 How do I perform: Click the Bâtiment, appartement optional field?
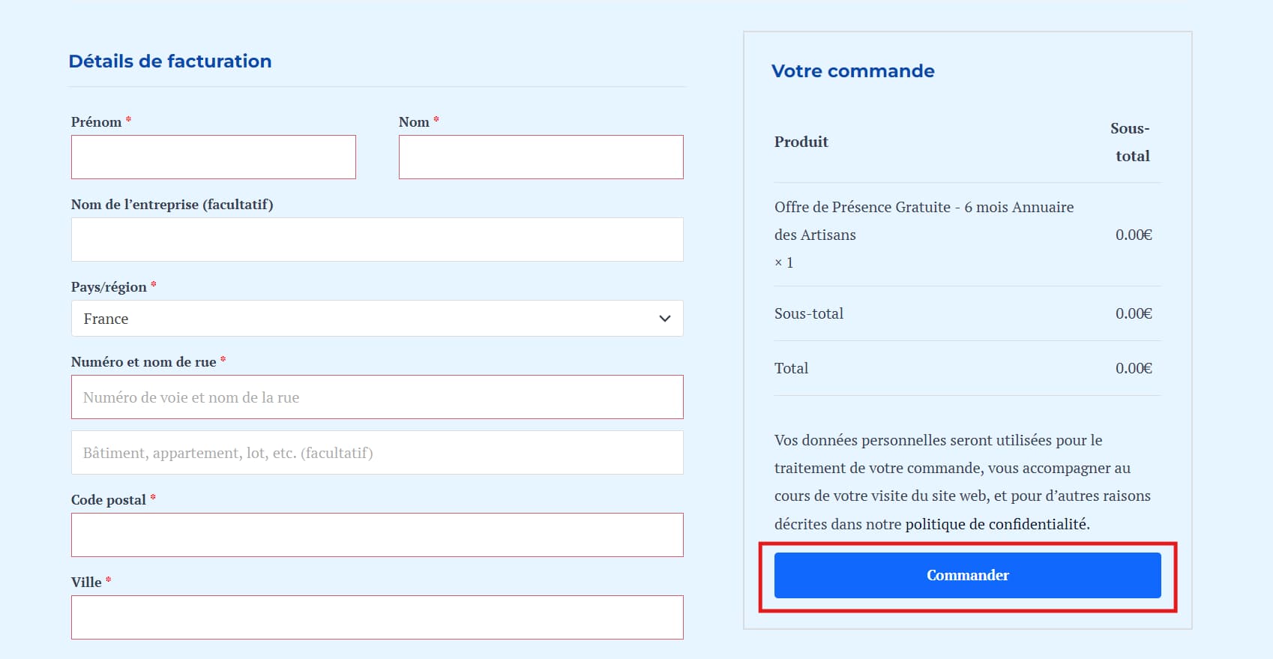coord(377,452)
